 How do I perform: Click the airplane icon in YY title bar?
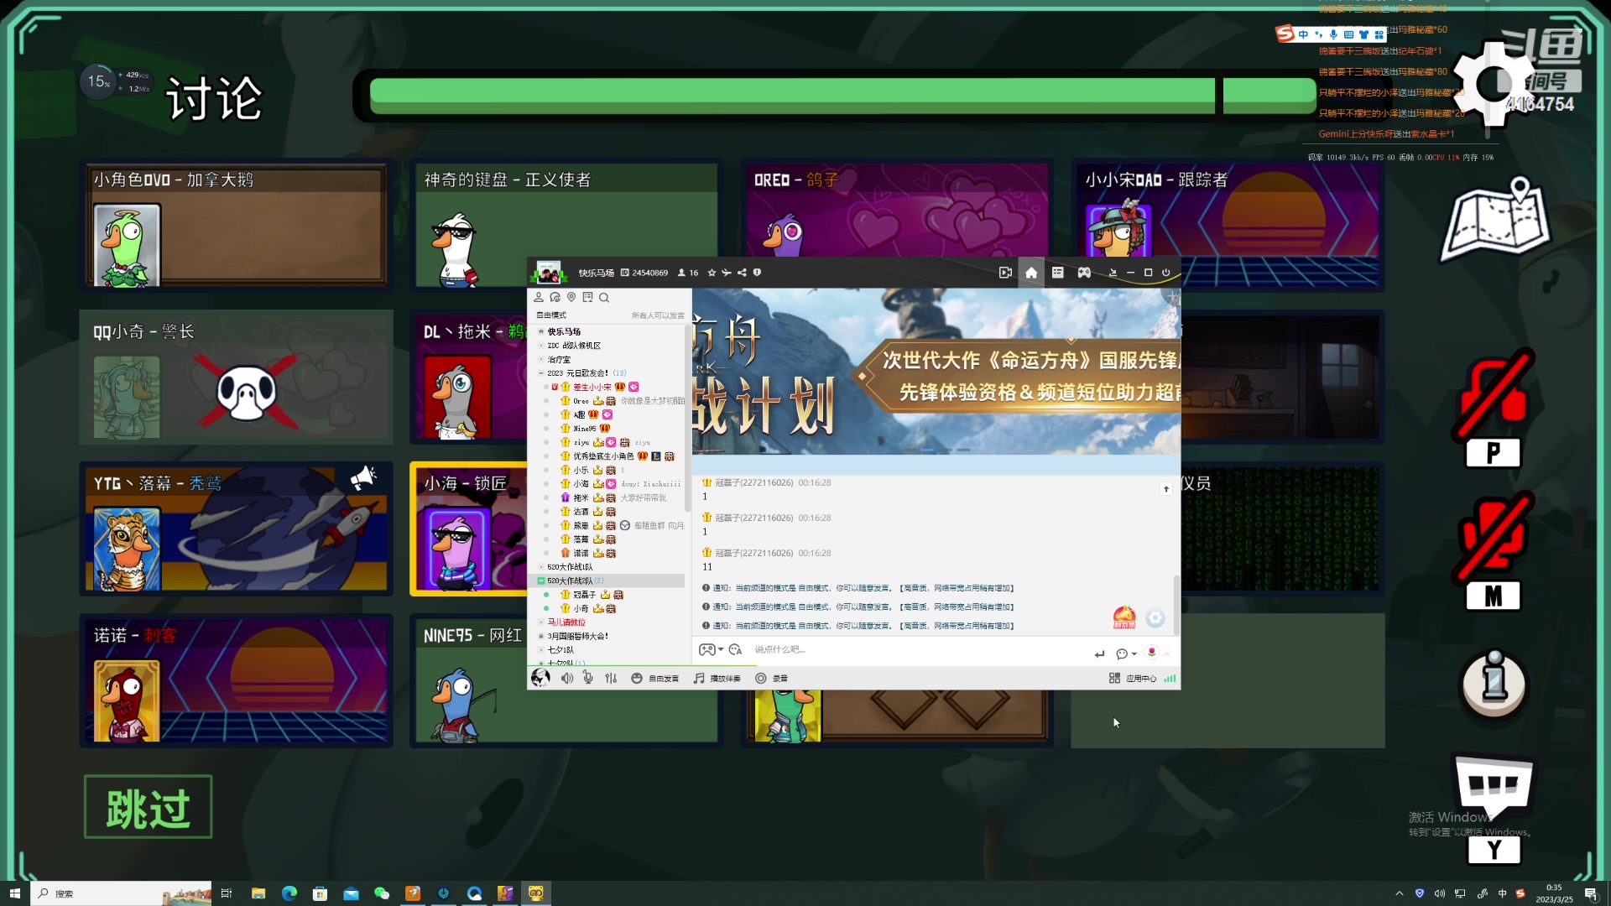coord(727,273)
